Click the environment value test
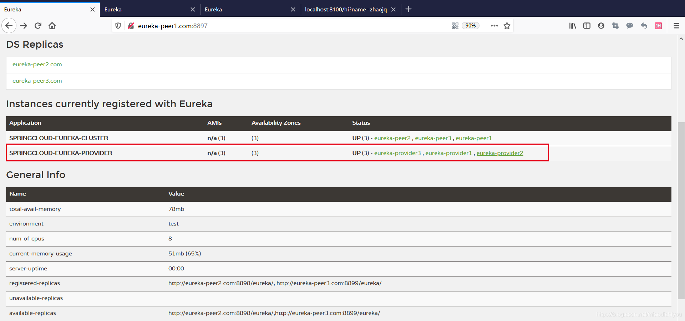Screen dimensions: 685x321 pos(173,224)
